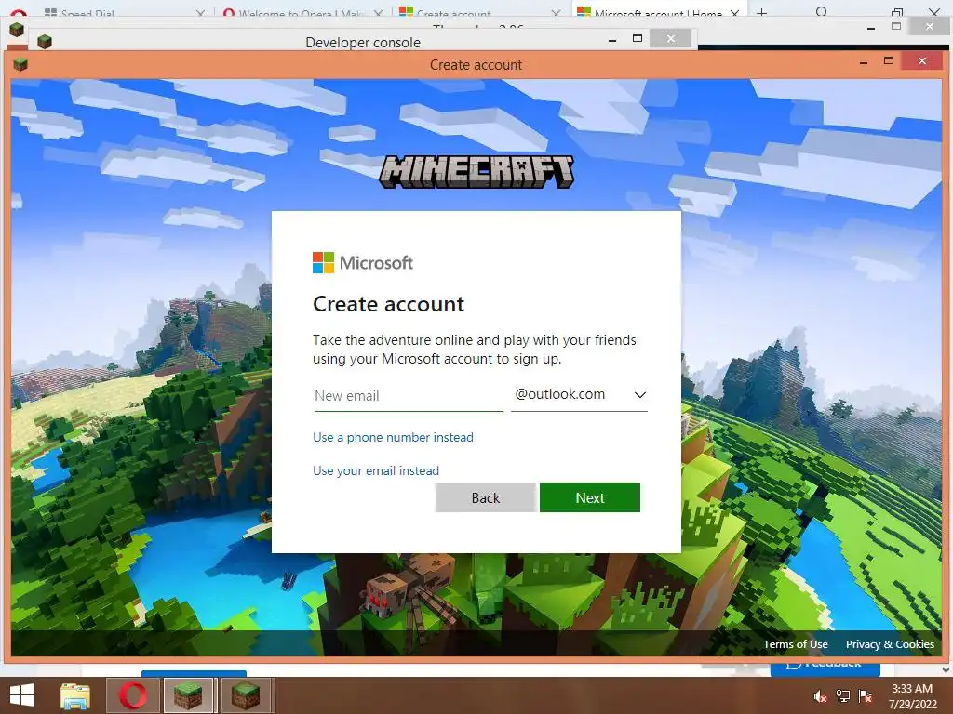Image resolution: width=953 pixels, height=714 pixels.
Task: Minimize the Create account window
Action: coord(864,62)
